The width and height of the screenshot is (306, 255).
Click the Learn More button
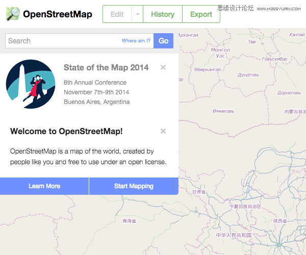[44, 186]
